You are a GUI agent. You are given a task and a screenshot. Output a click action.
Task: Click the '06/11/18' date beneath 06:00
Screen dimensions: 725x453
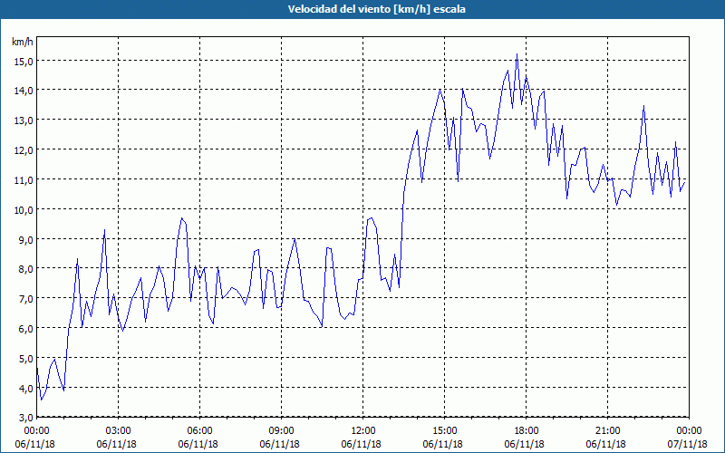(198, 444)
